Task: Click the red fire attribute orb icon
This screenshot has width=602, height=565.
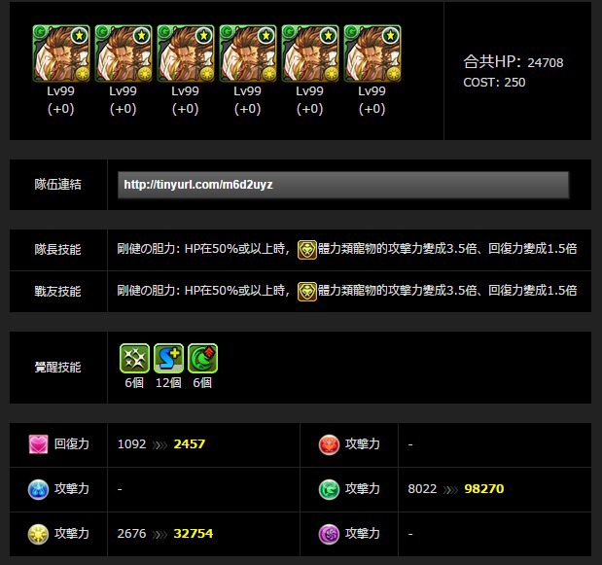Action: pyautogui.click(x=329, y=444)
